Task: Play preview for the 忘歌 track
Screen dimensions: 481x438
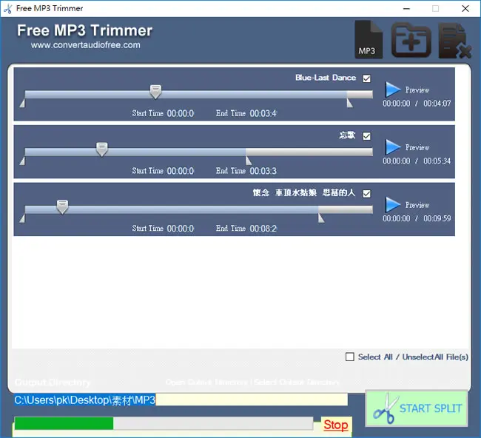Action: click(x=393, y=147)
